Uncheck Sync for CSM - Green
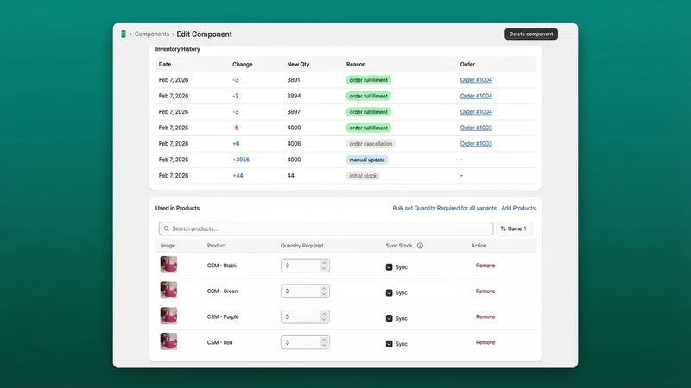This screenshot has height=388, width=691. 390,292
